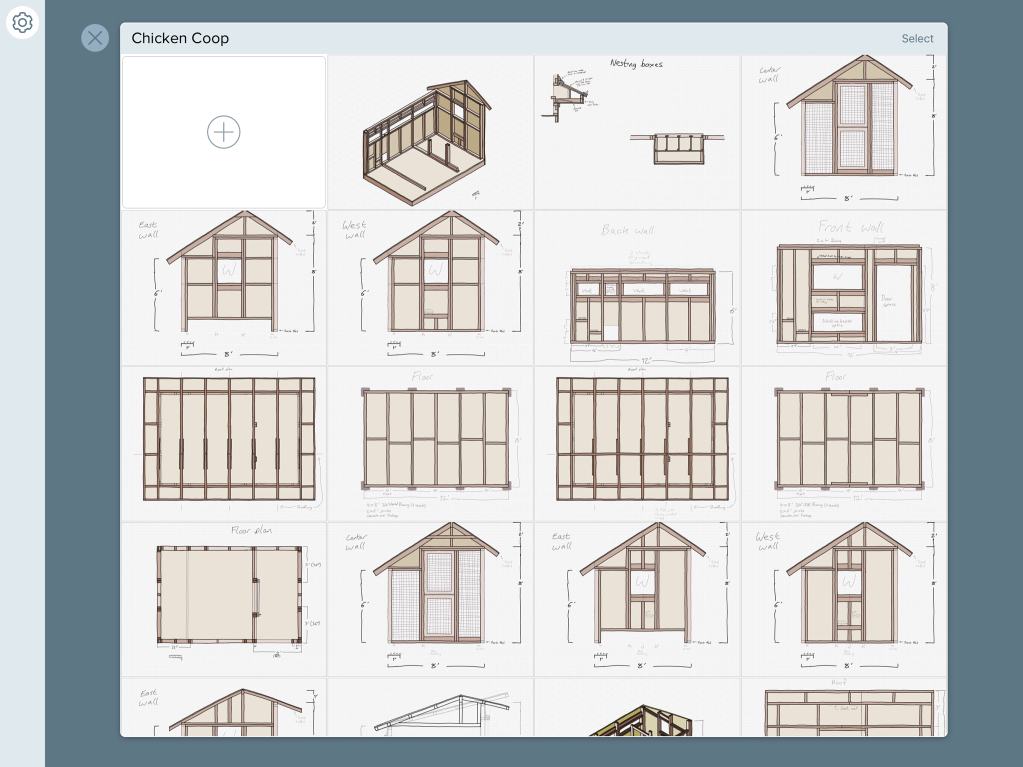Add a new drawing with plus icon
Image resolution: width=1023 pixels, height=767 pixels.
pos(223,132)
